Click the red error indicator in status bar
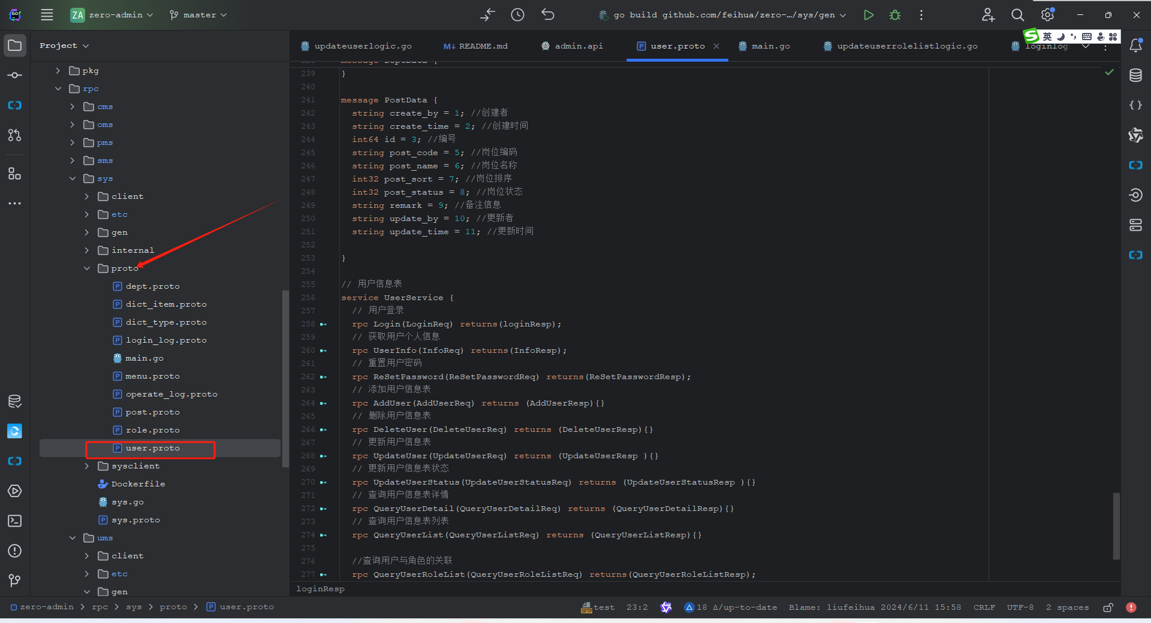The image size is (1151, 623). coord(1131,607)
